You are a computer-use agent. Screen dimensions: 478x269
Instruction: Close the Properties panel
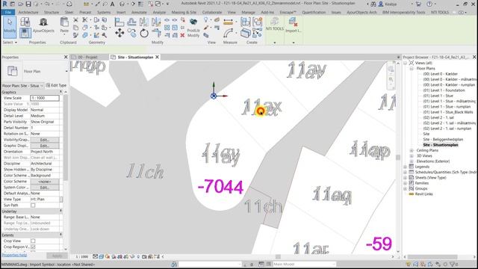click(x=66, y=57)
